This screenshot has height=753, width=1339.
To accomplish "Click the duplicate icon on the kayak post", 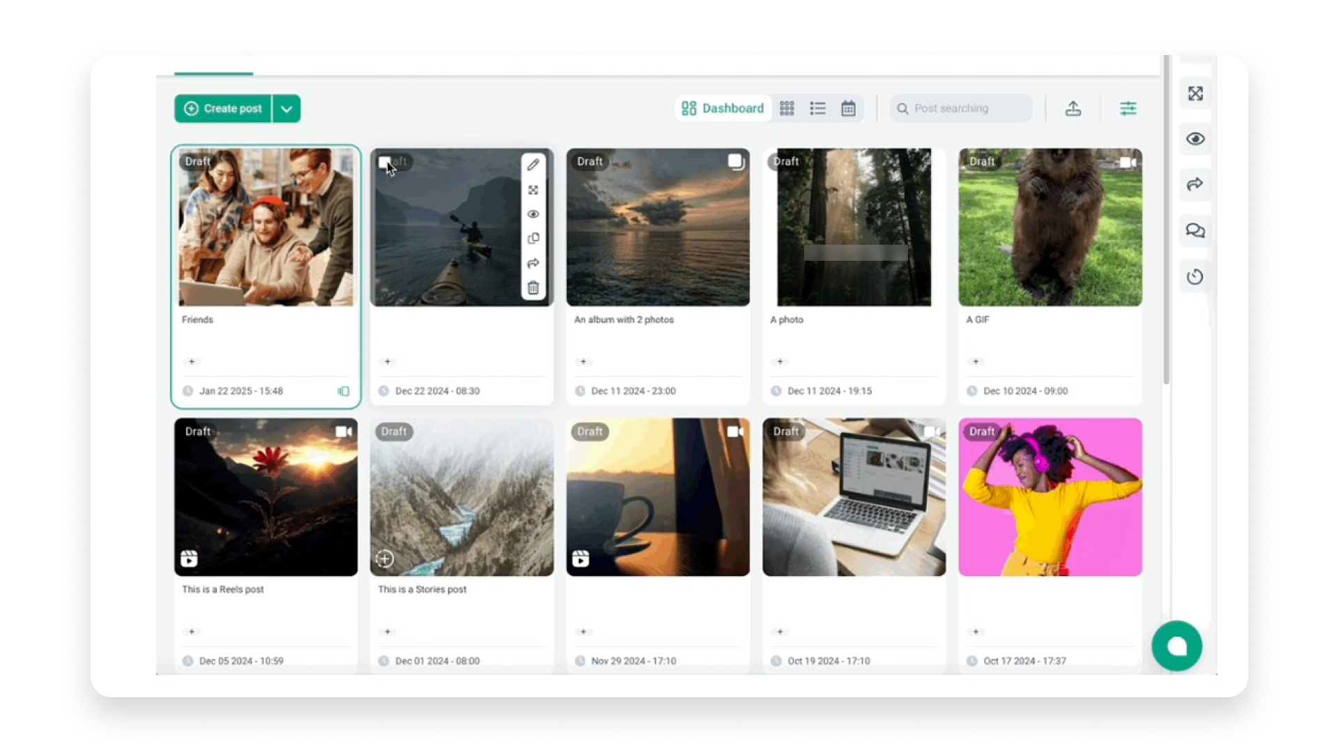I will click(533, 238).
